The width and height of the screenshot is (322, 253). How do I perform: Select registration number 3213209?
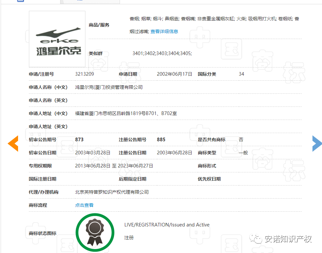(84, 74)
